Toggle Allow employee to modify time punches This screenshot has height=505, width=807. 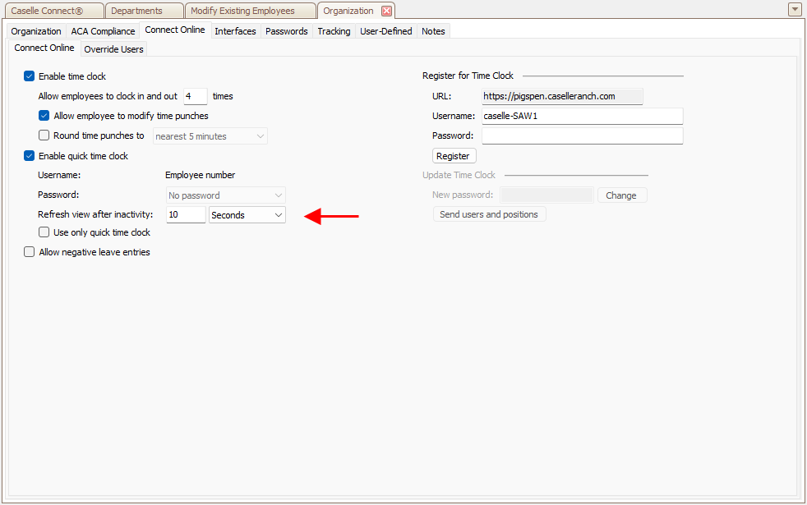[x=44, y=116]
